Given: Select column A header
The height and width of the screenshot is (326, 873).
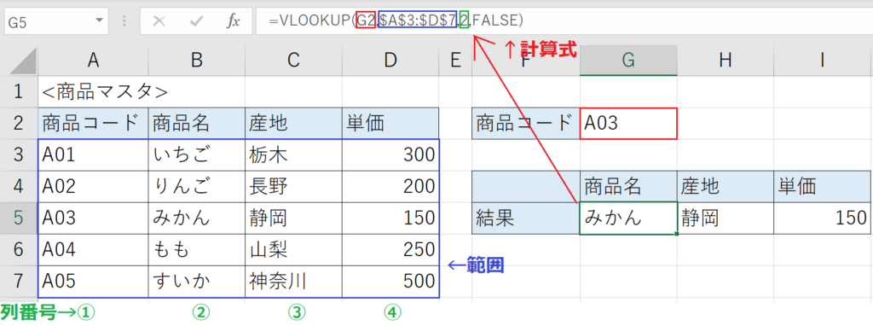Looking at the screenshot, I should coord(93,61).
